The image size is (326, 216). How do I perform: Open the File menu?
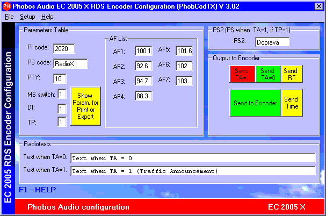point(9,17)
